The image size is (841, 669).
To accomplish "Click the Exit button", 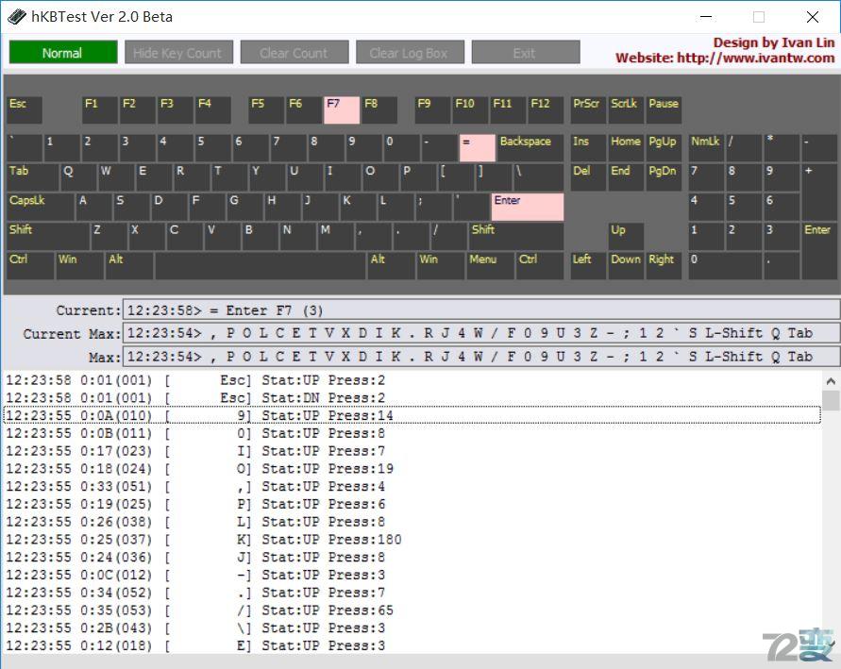I will 525,53.
